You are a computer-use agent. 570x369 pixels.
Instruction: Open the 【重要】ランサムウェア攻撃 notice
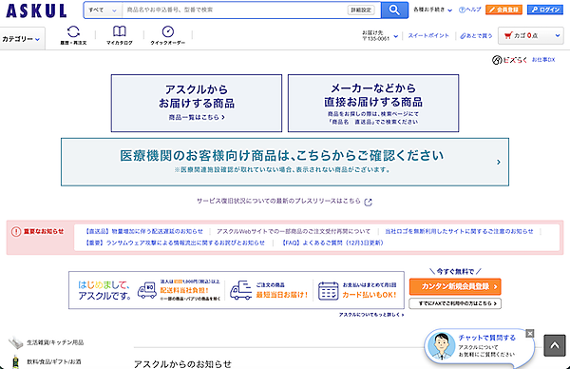(x=175, y=243)
